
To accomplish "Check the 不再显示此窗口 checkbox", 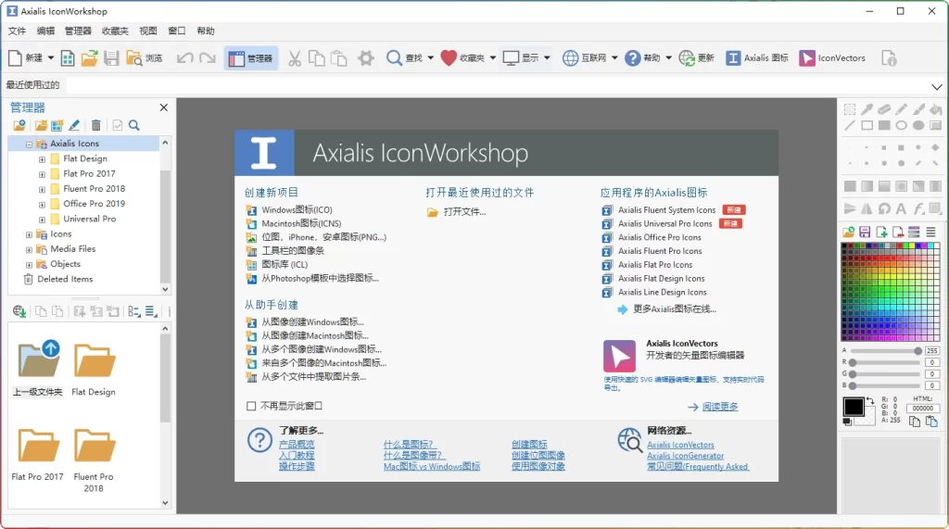I will (x=251, y=406).
